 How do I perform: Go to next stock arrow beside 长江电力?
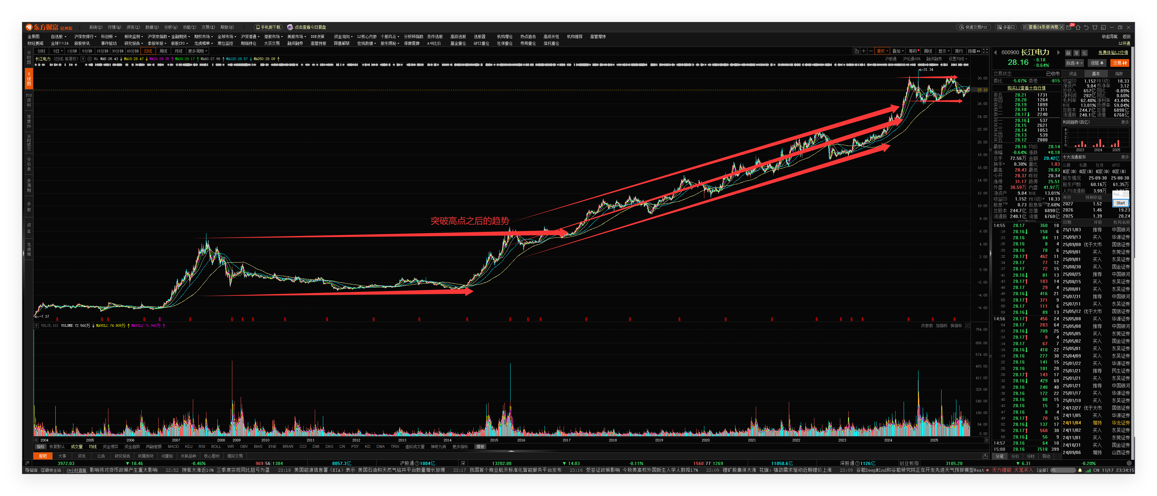[1058, 52]
